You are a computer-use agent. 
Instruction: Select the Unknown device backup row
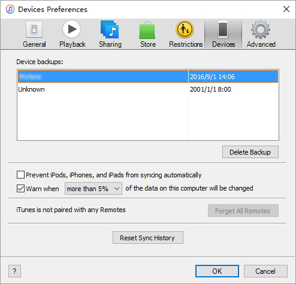tap(148, 89)
